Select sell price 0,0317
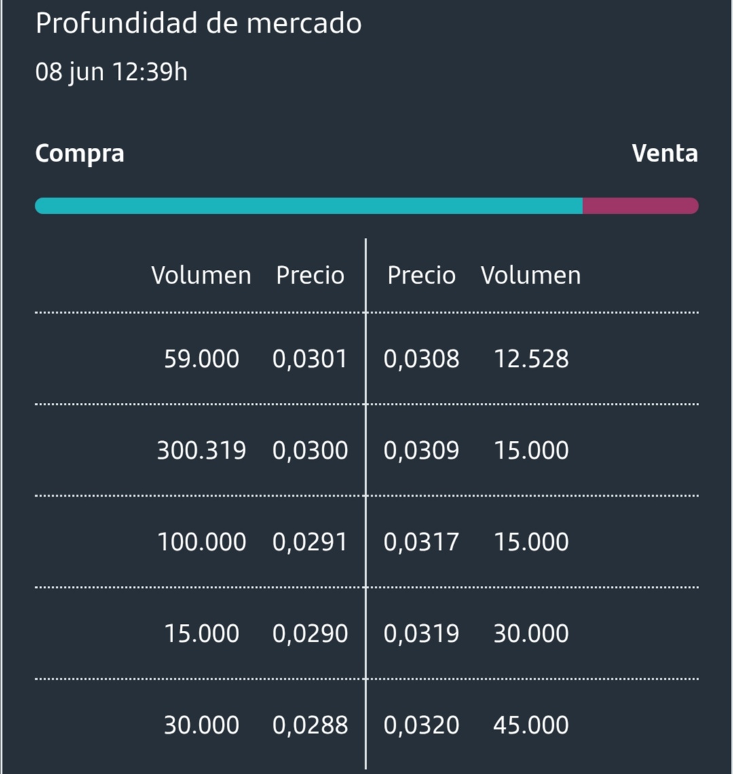 click(421, 542)
